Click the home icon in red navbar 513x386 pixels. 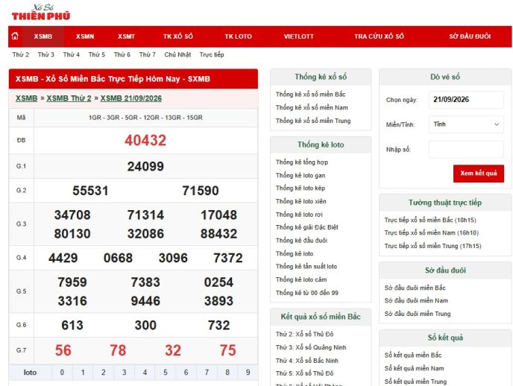click(x=15, y=36)
